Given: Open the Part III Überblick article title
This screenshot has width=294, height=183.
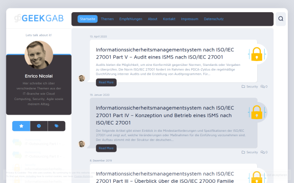Looking at the screenshot, I should tap(165, 177).
